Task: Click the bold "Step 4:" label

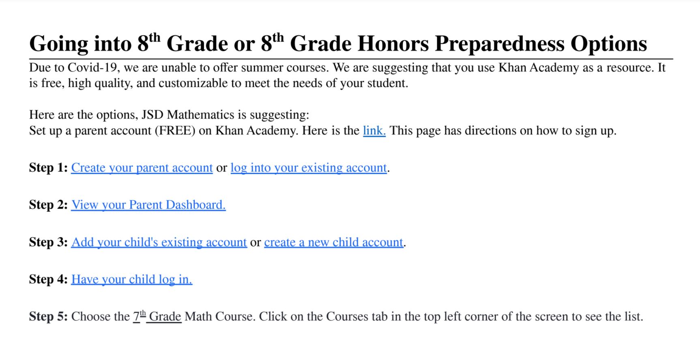Action: tap(48, 279)
